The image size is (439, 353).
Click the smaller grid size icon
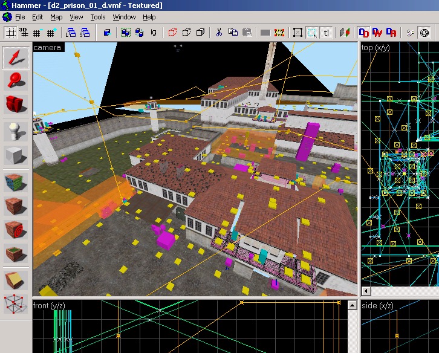pos(37,33)
